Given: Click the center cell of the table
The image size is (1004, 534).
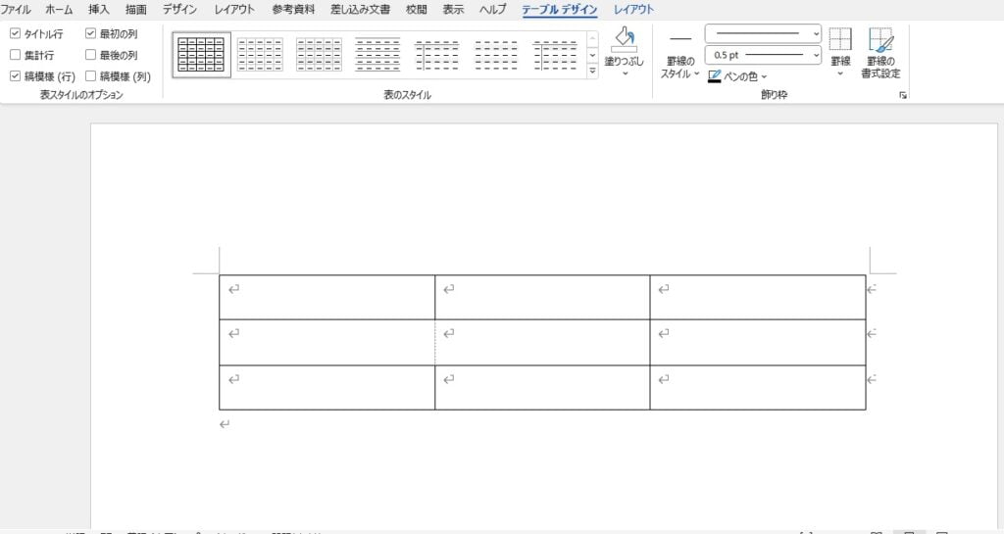Looking at the screenshot, I should pos(542,342).
